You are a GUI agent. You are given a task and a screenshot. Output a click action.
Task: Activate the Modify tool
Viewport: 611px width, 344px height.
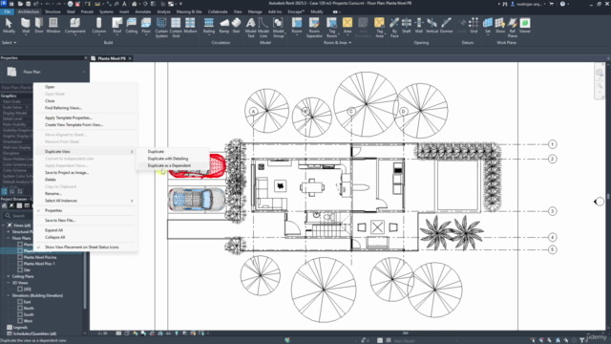point(9,26)
